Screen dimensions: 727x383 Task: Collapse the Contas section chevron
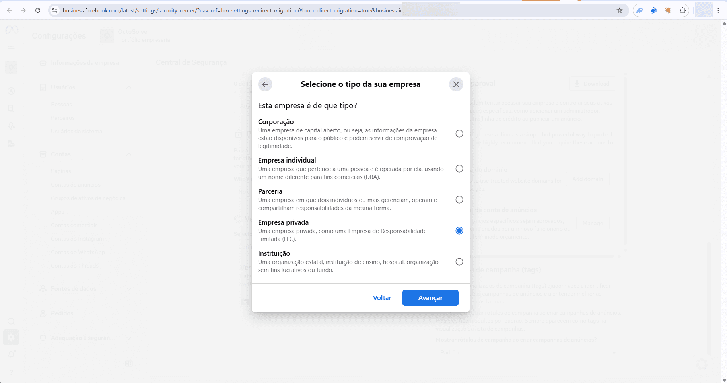point(129,154)
